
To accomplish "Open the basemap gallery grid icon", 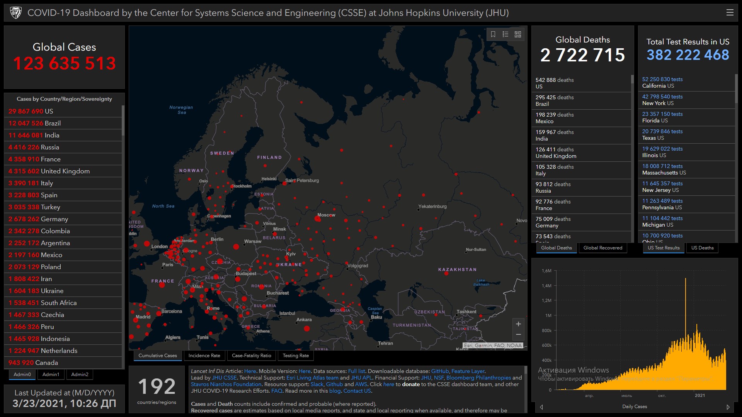I will pos(518,34).
